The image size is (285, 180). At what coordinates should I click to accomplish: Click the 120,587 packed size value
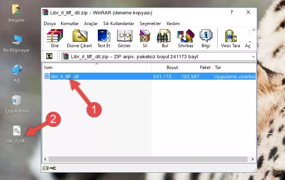click(190, 76)
